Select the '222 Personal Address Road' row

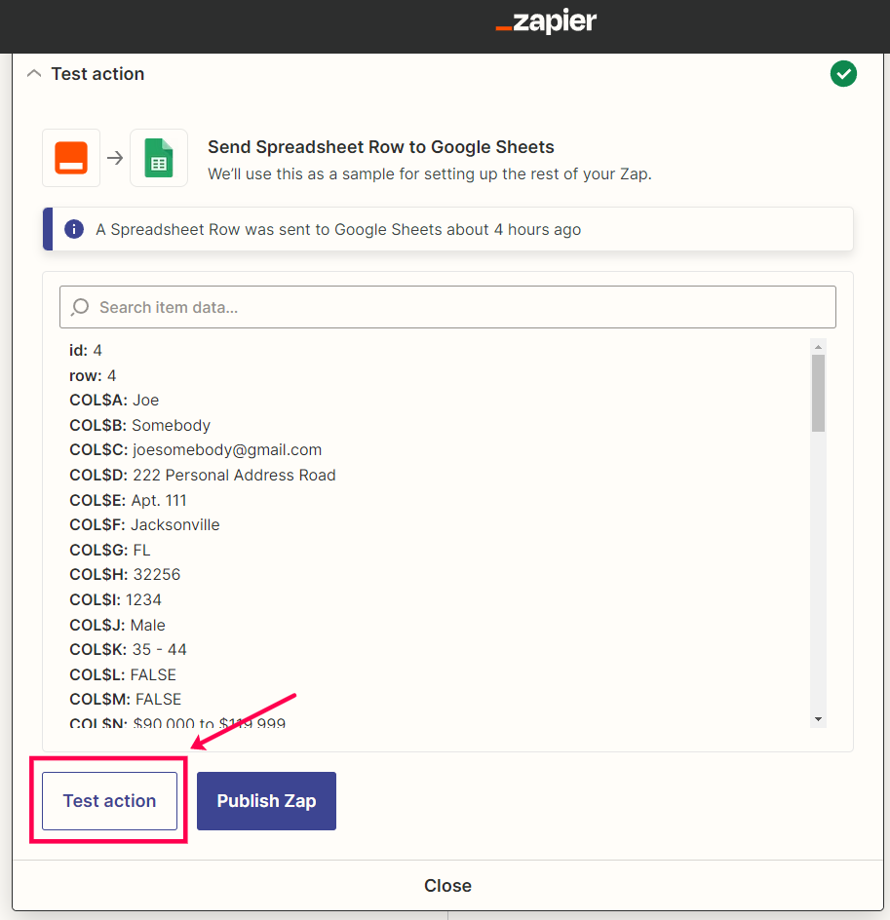[203, 476]
